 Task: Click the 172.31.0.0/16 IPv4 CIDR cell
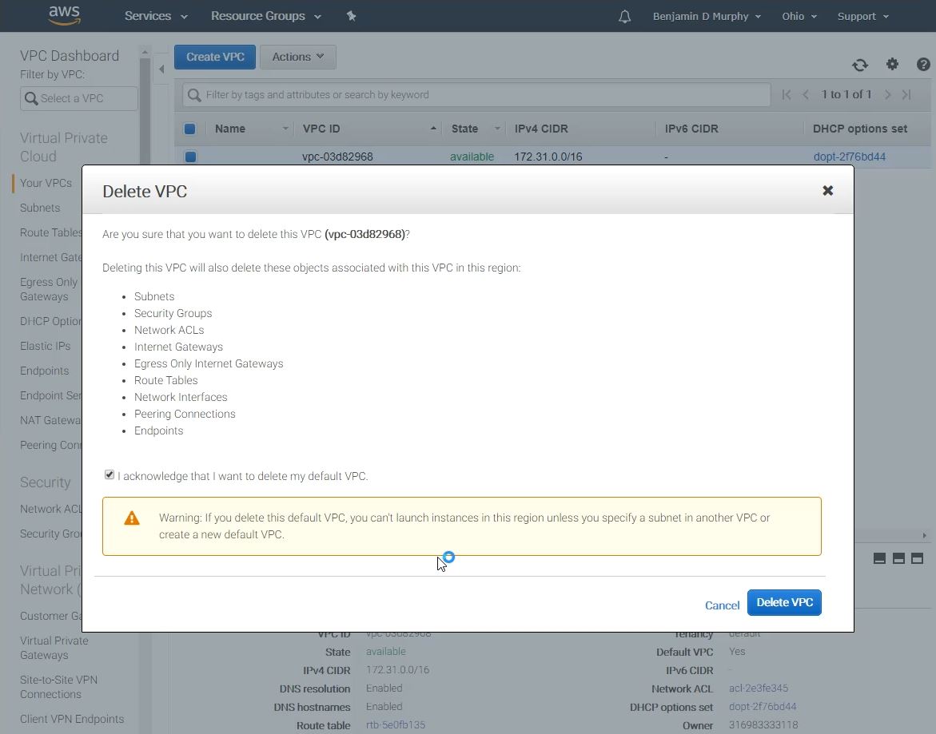[x=548, y=157]
